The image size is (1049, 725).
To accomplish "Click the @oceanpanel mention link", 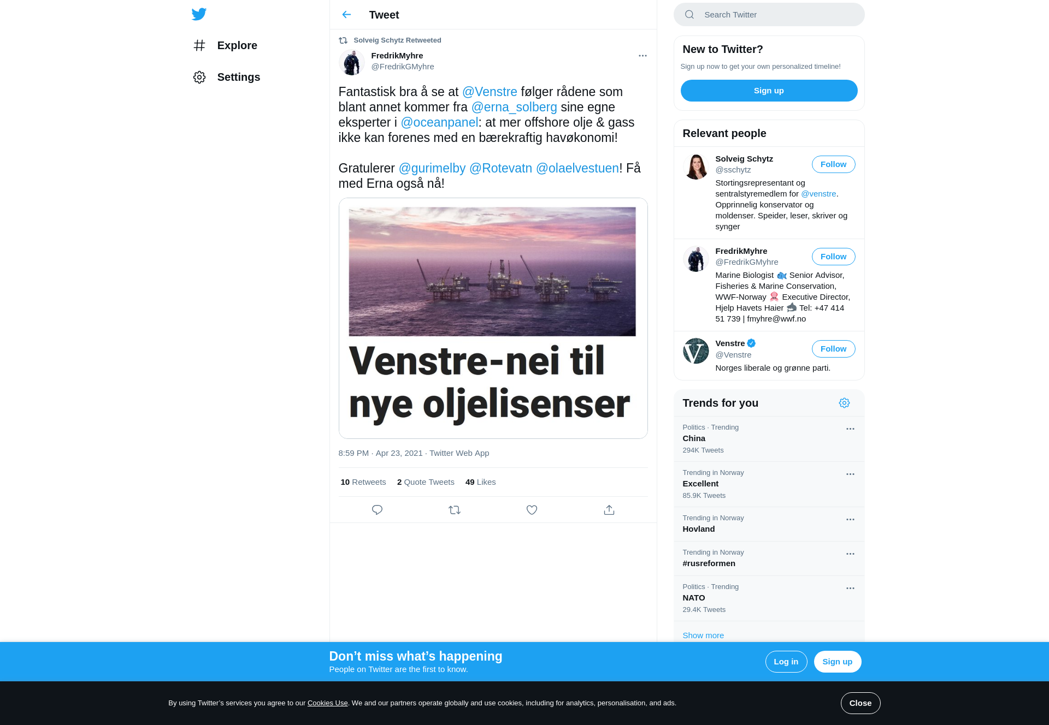I will point(439,122).
